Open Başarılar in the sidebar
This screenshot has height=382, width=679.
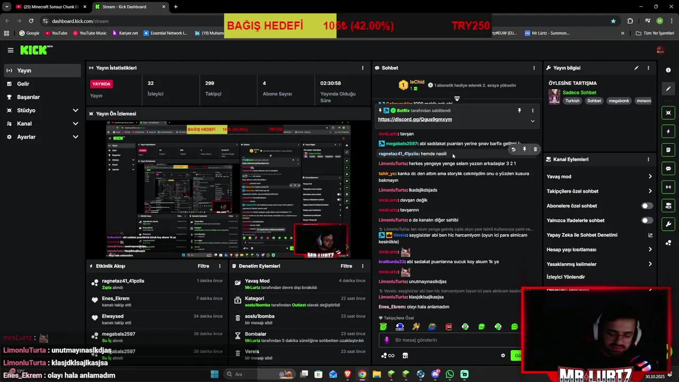pyautogui.click(x=42, y=97)
